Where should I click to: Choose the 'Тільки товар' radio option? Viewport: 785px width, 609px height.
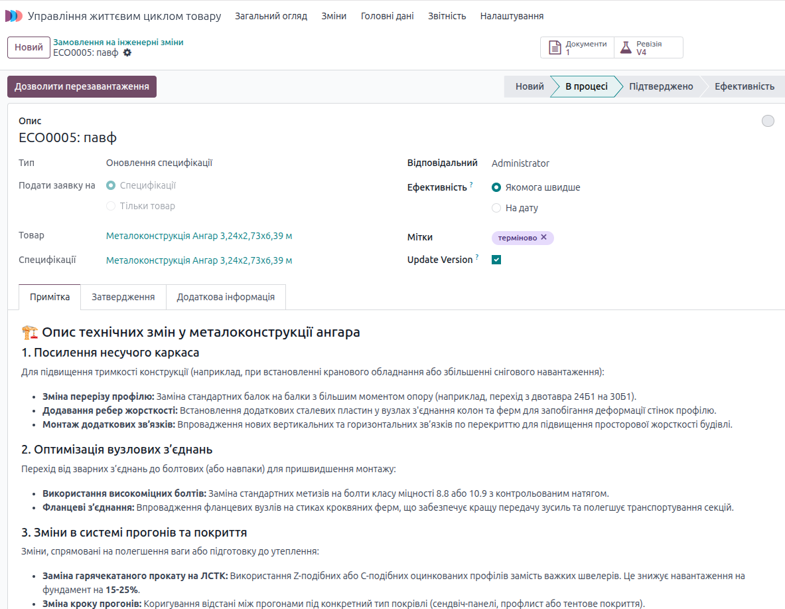click(x=111, y=206)
